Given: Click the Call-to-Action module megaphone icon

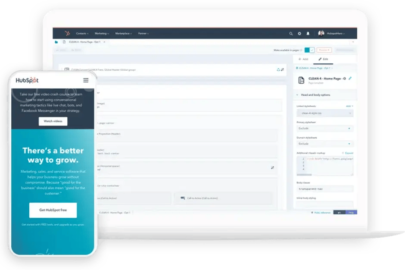Looking at the screenshot, I should pos(183,198).
